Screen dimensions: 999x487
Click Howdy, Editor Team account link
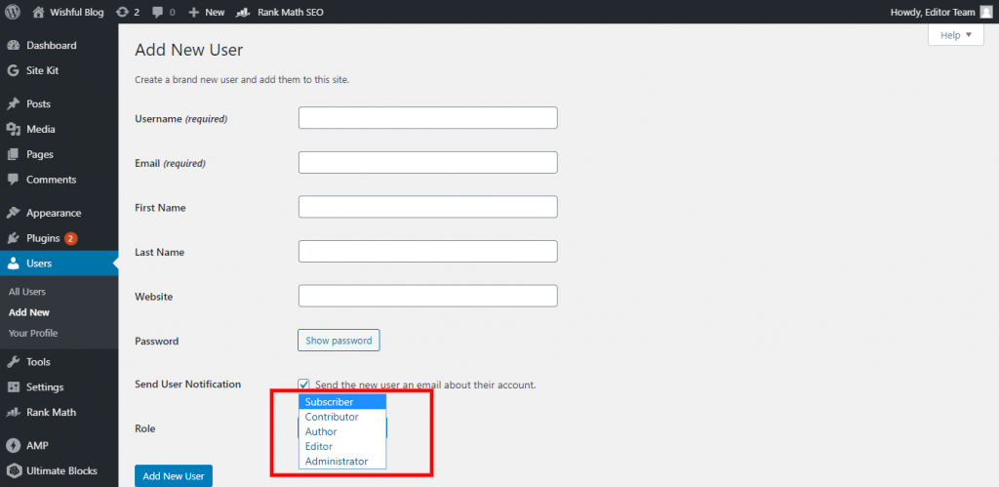coord(933,12)
